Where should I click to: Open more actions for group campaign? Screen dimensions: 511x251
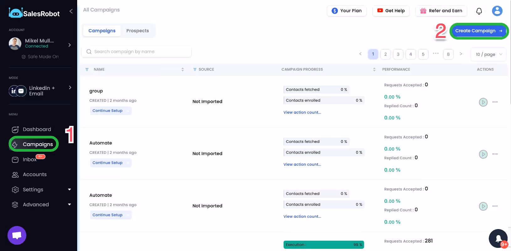[495, 102]
